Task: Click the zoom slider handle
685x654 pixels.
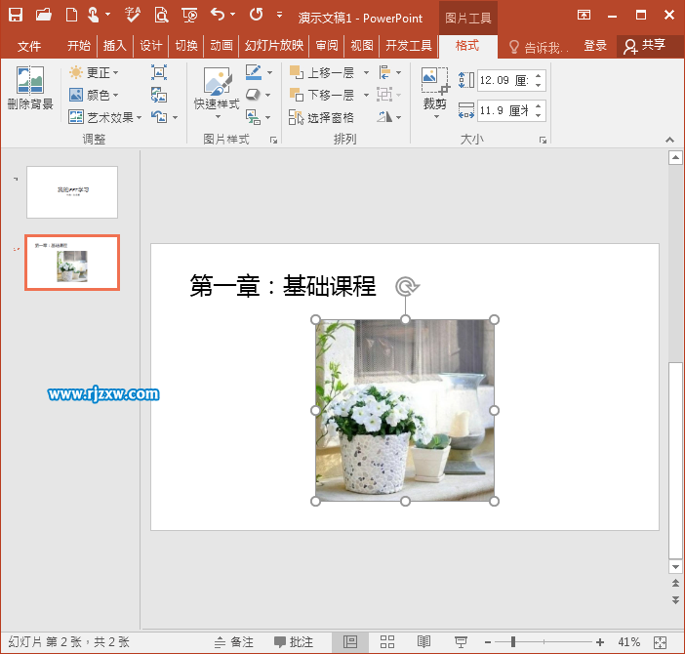Action: [x=513, y=641]
